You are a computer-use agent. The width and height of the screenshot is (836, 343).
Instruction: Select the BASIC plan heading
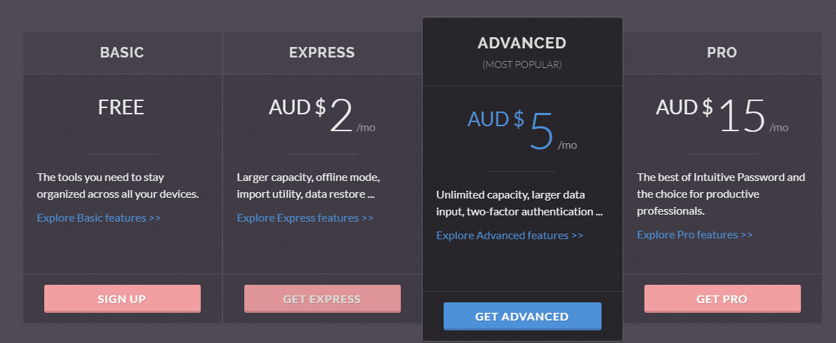point(122,52)
